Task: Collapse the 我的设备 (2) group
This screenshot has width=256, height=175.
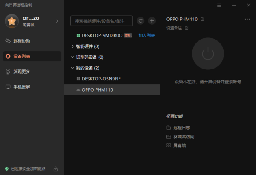Action: 72,68
